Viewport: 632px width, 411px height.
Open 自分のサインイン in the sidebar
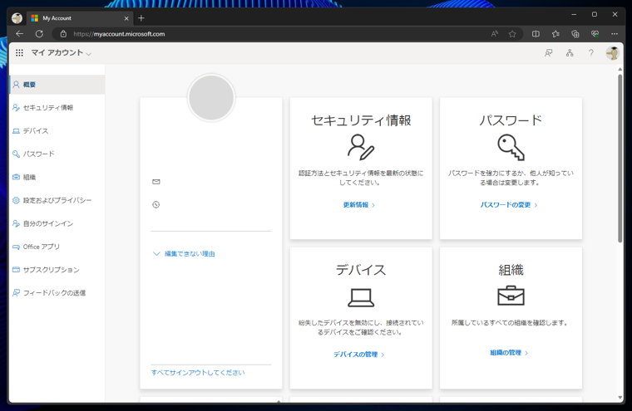pos(57,223)
